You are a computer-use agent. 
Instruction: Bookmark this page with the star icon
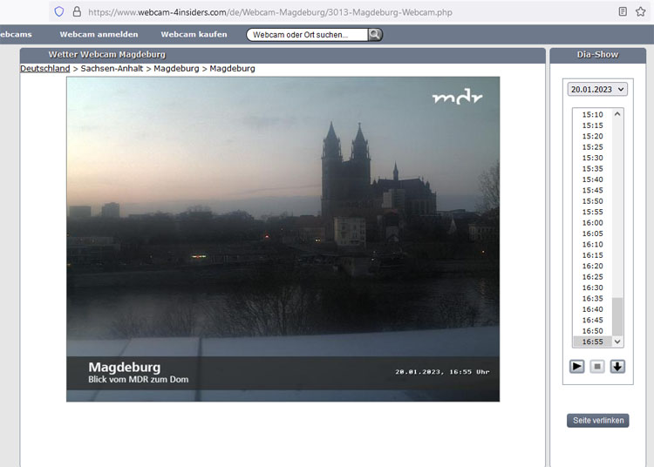tap(641, 11)
